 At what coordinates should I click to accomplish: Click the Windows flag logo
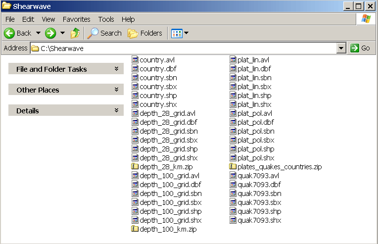click(366, 19)
